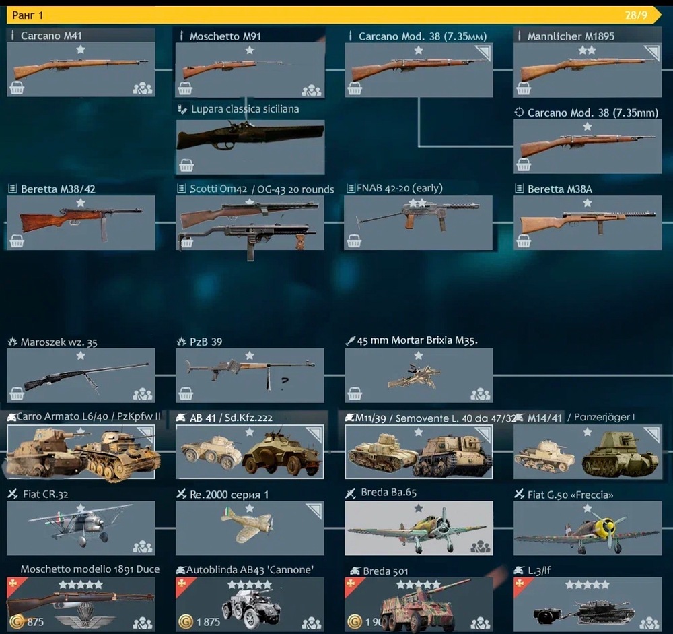Click the gold coin icon on Autoblinda AB43
The image size is (673, 634).
[x=186, y=621]
